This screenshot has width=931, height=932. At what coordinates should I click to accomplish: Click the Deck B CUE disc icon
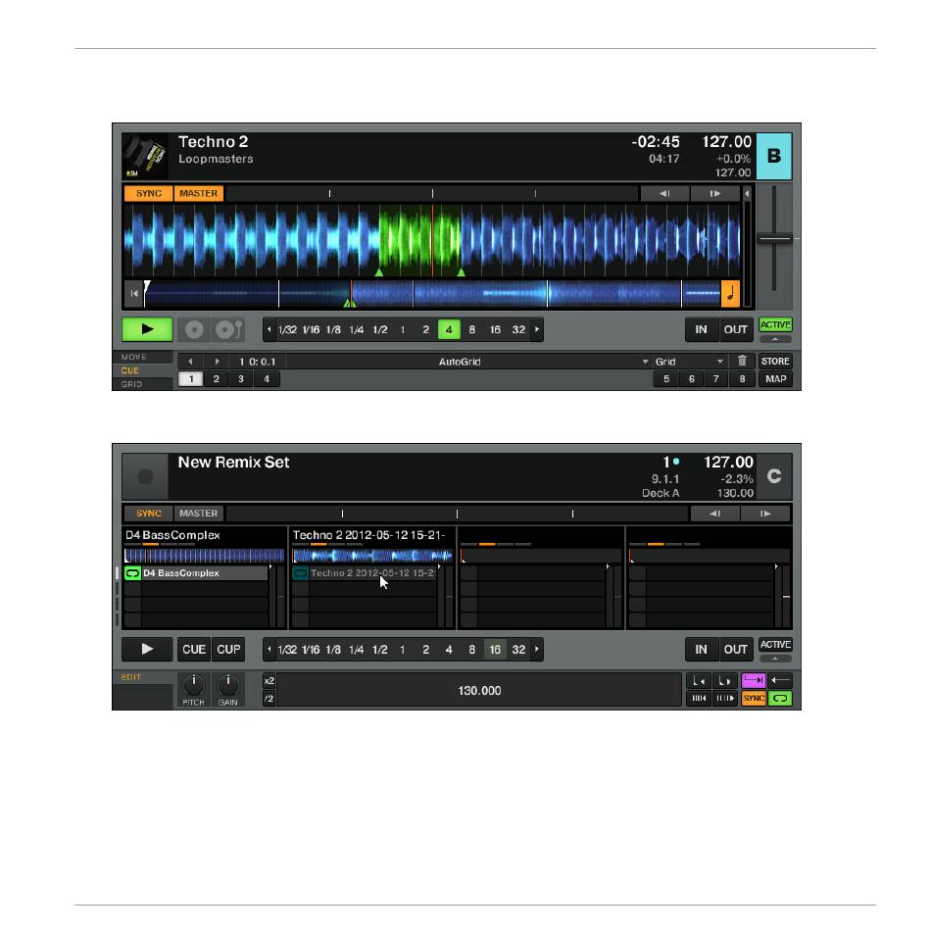194,329
